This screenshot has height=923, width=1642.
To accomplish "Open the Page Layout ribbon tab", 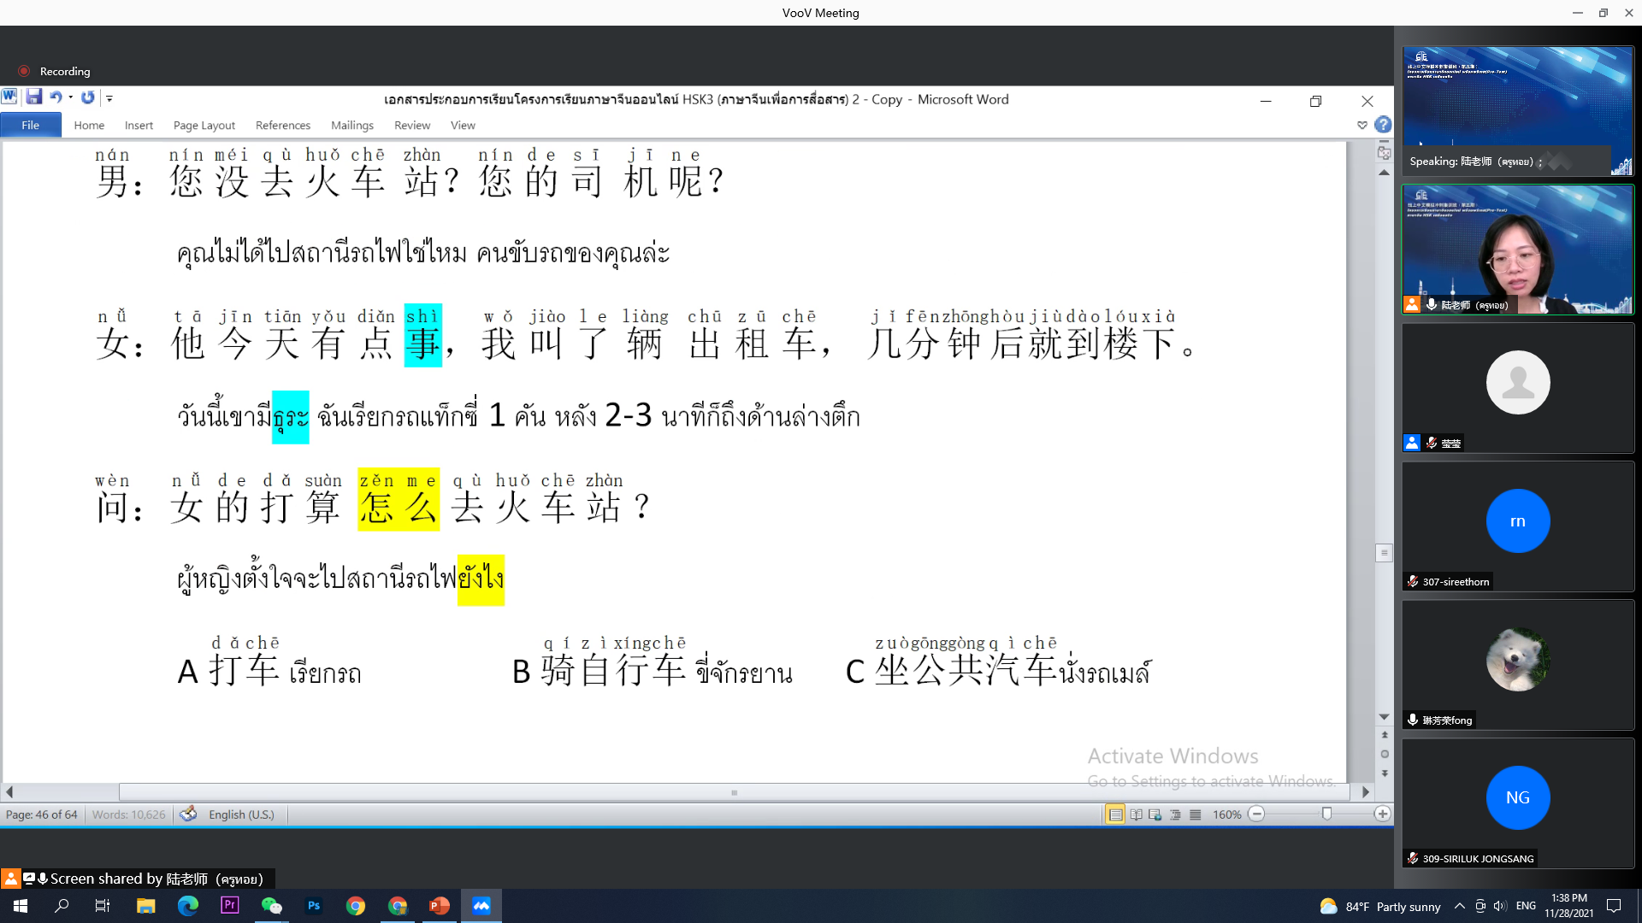I will pos(204,125).
